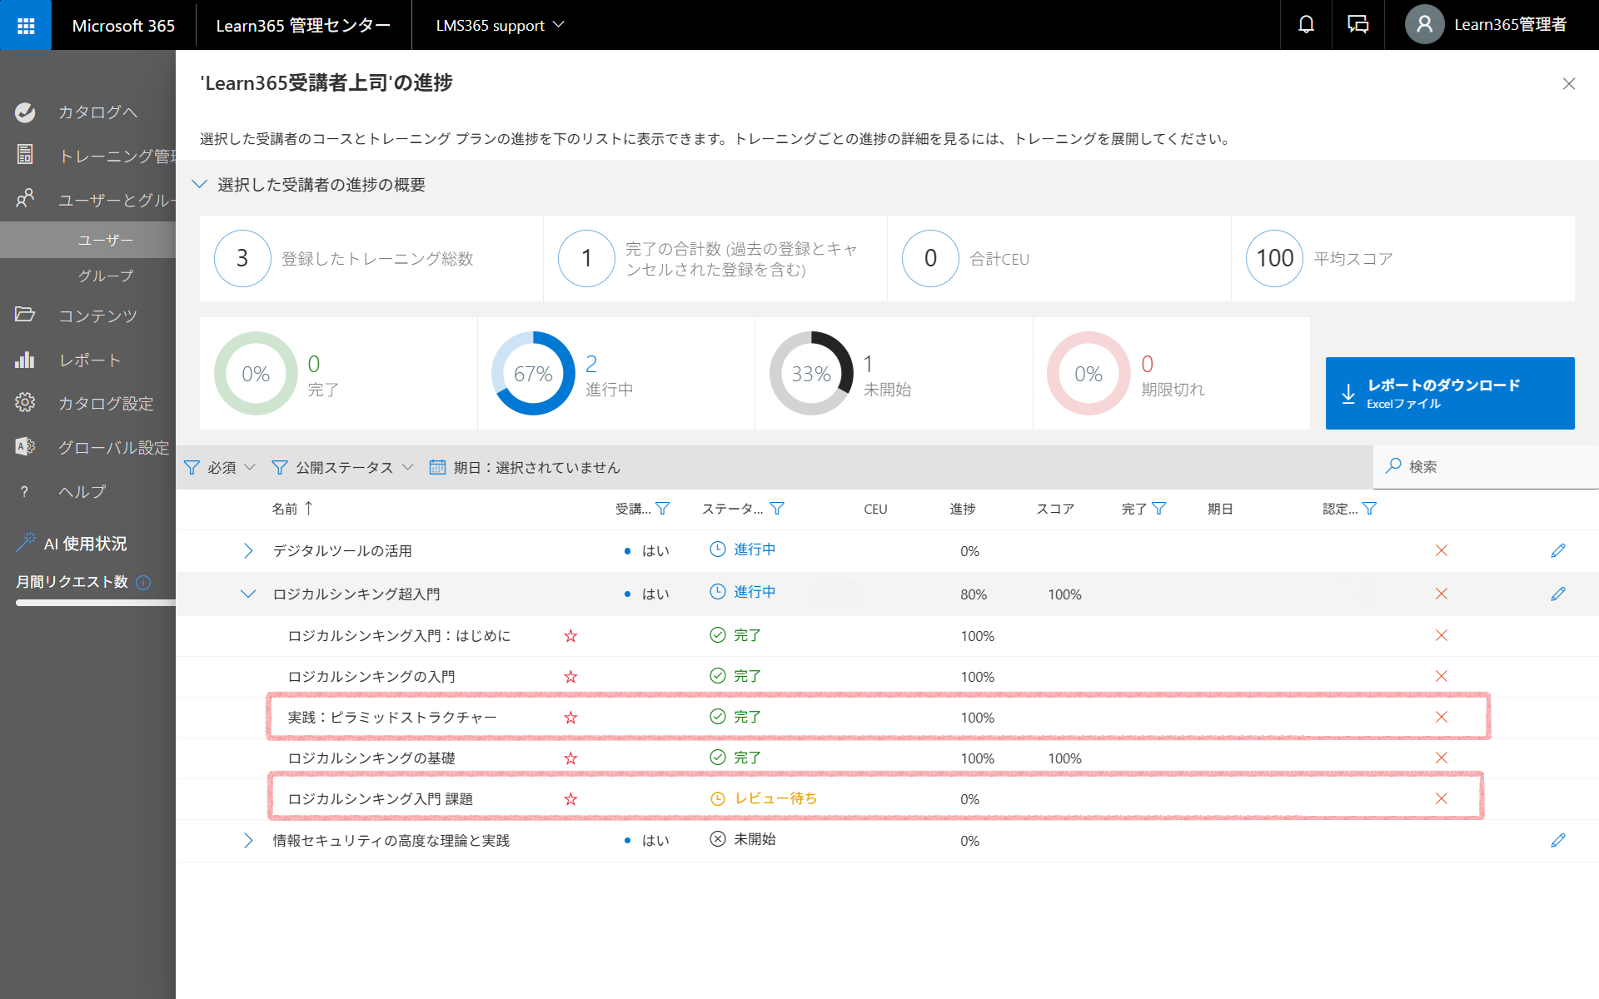Download the Excel report

pyautogui.click(x=1450, y=393)
